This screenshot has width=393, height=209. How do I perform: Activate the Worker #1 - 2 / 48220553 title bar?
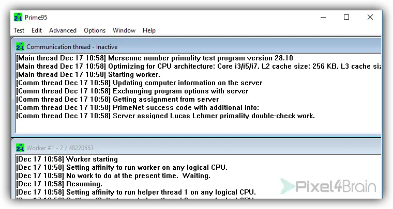196,148
